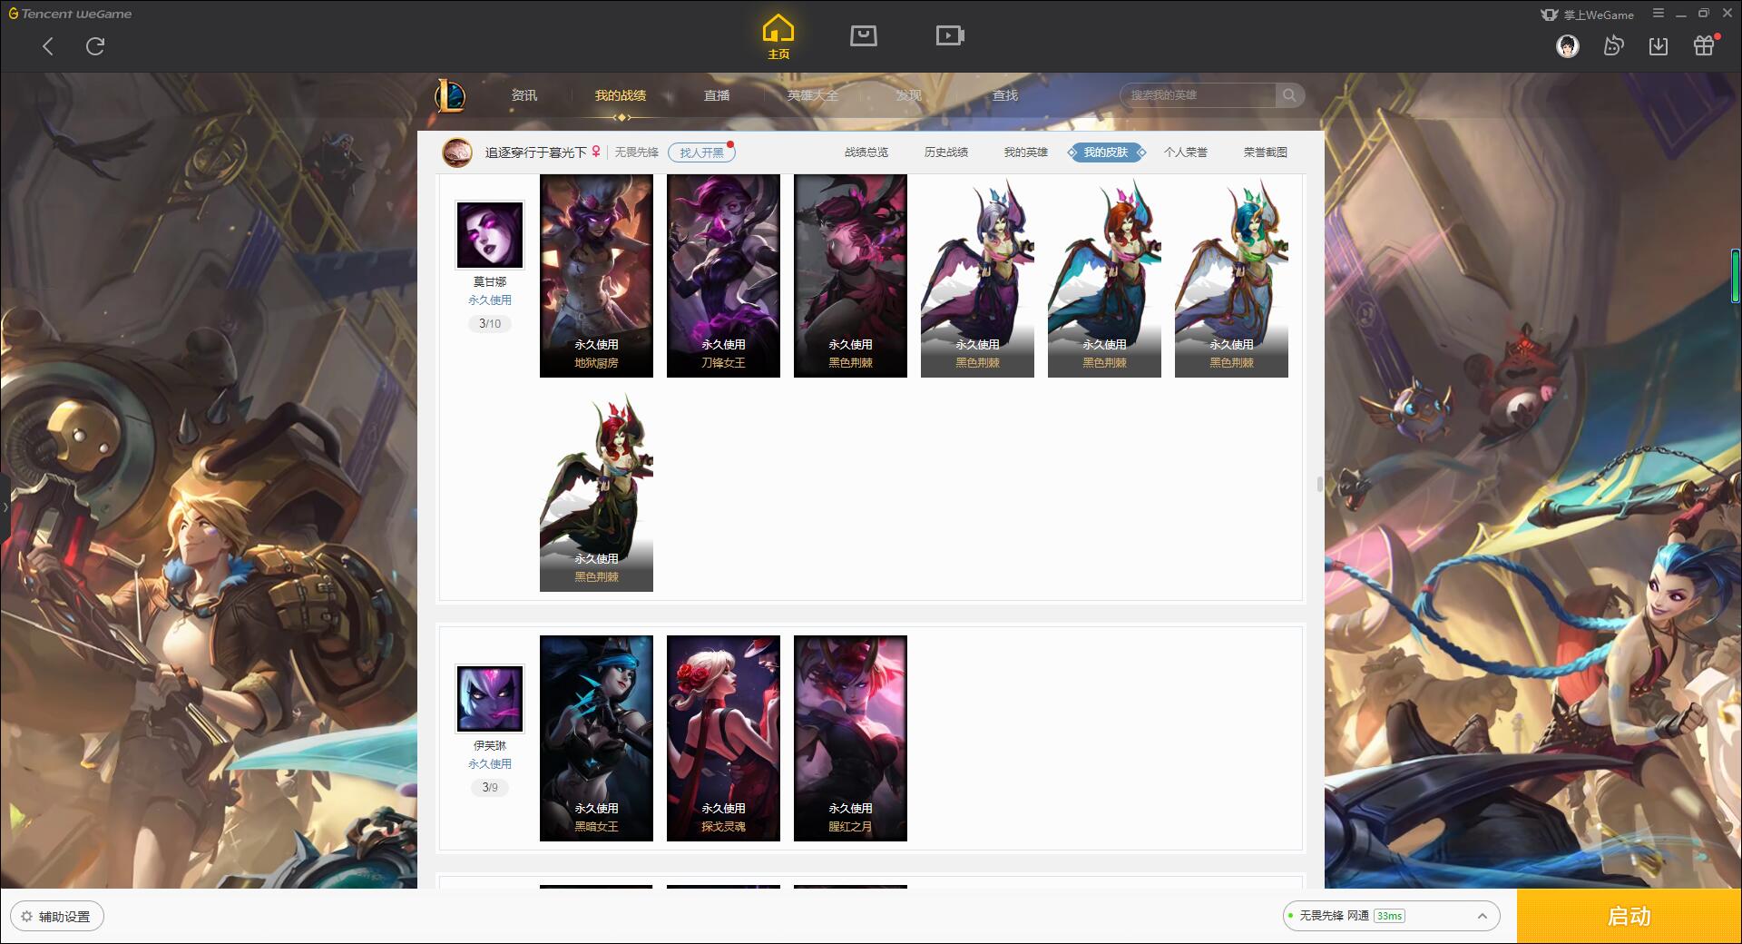Switch to 个人荣誉 section
The image size is (1742, 944).
(1186, 152)
